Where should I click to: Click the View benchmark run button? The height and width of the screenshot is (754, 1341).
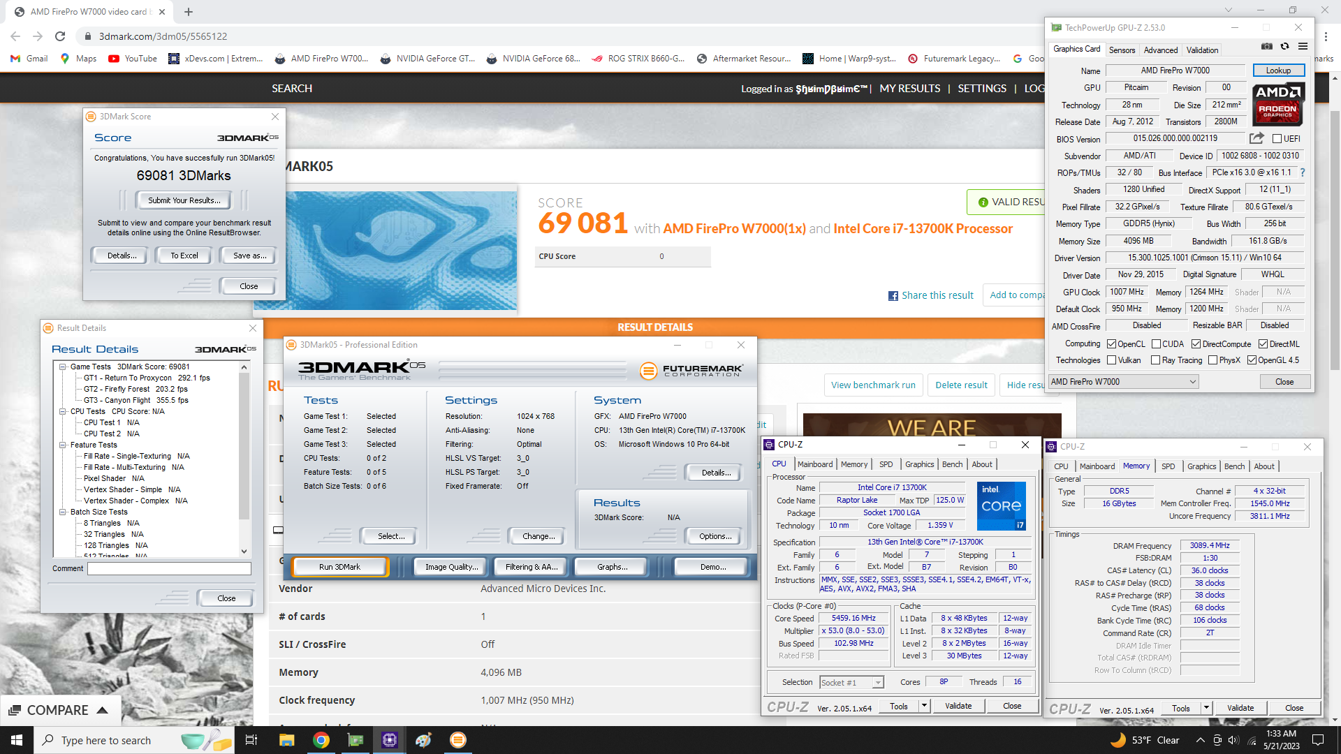873,385
